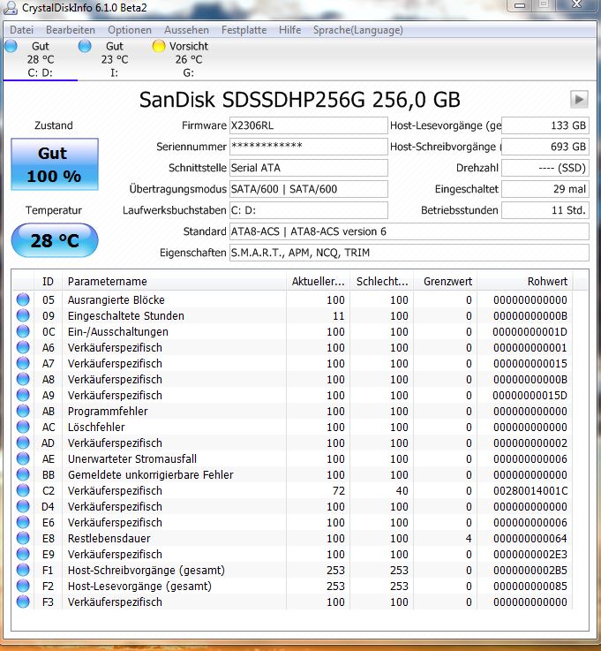The image size is (601, 651).
Task: Click the Gut 100 % health status button
Action: coord(55,164)
